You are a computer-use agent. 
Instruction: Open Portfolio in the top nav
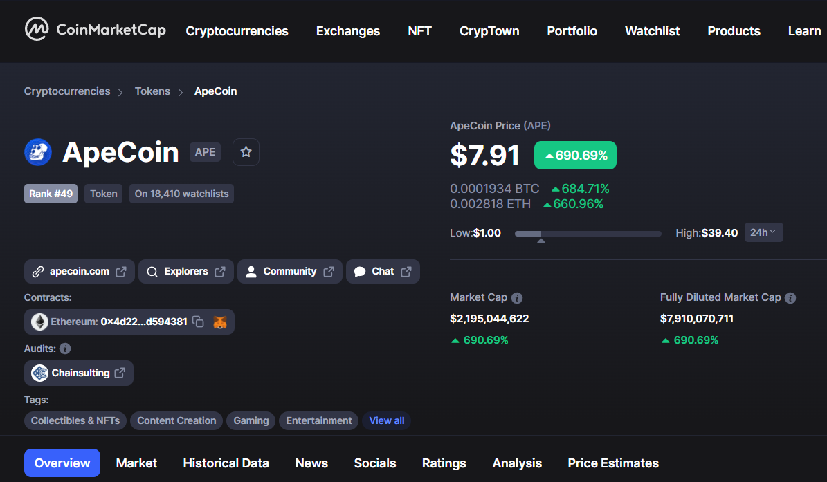coord(572,31)
